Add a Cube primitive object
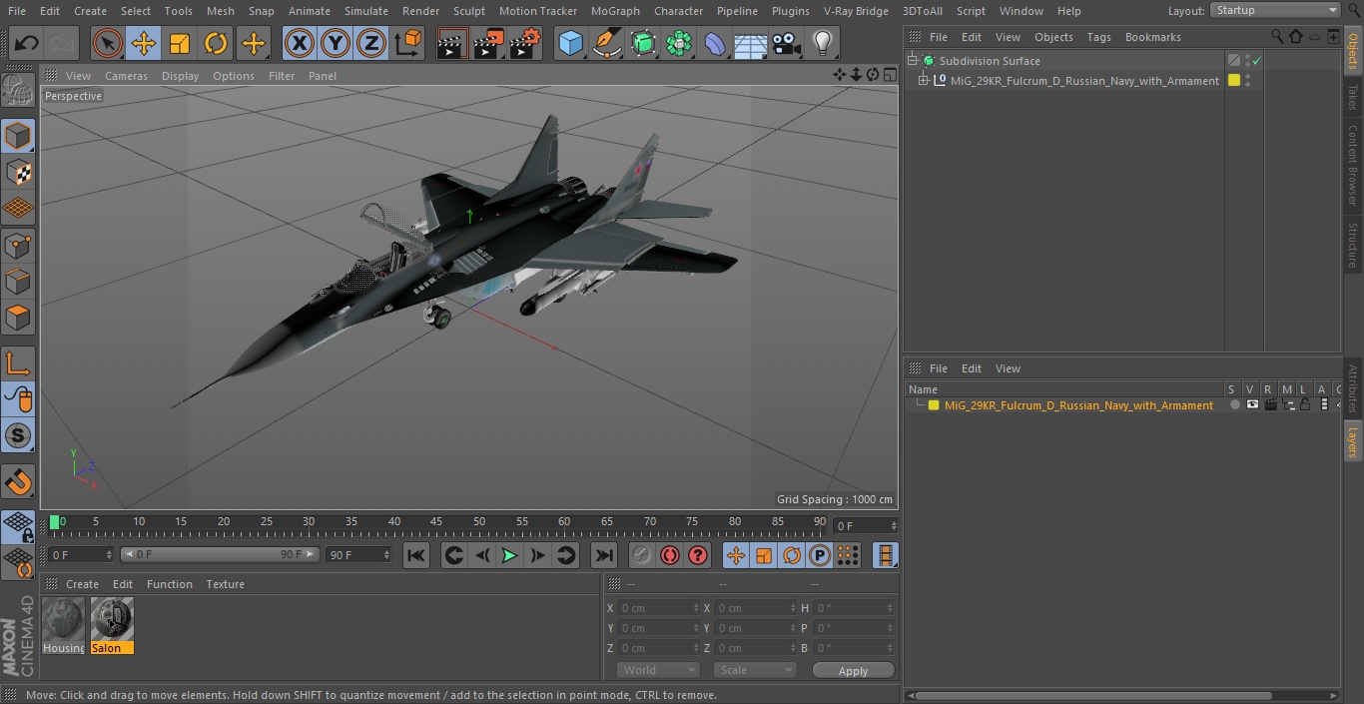Viewport: 1364px width, 704px height. click(x=570, y=43)
